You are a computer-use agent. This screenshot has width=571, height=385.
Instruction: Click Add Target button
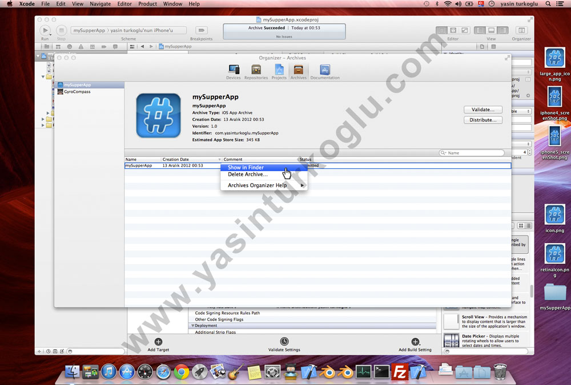click(158, 345)
